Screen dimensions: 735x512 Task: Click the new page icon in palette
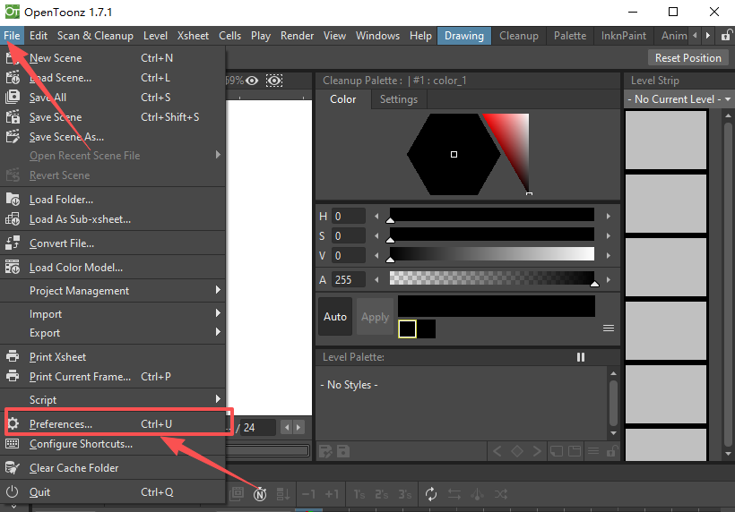(575, 451)
